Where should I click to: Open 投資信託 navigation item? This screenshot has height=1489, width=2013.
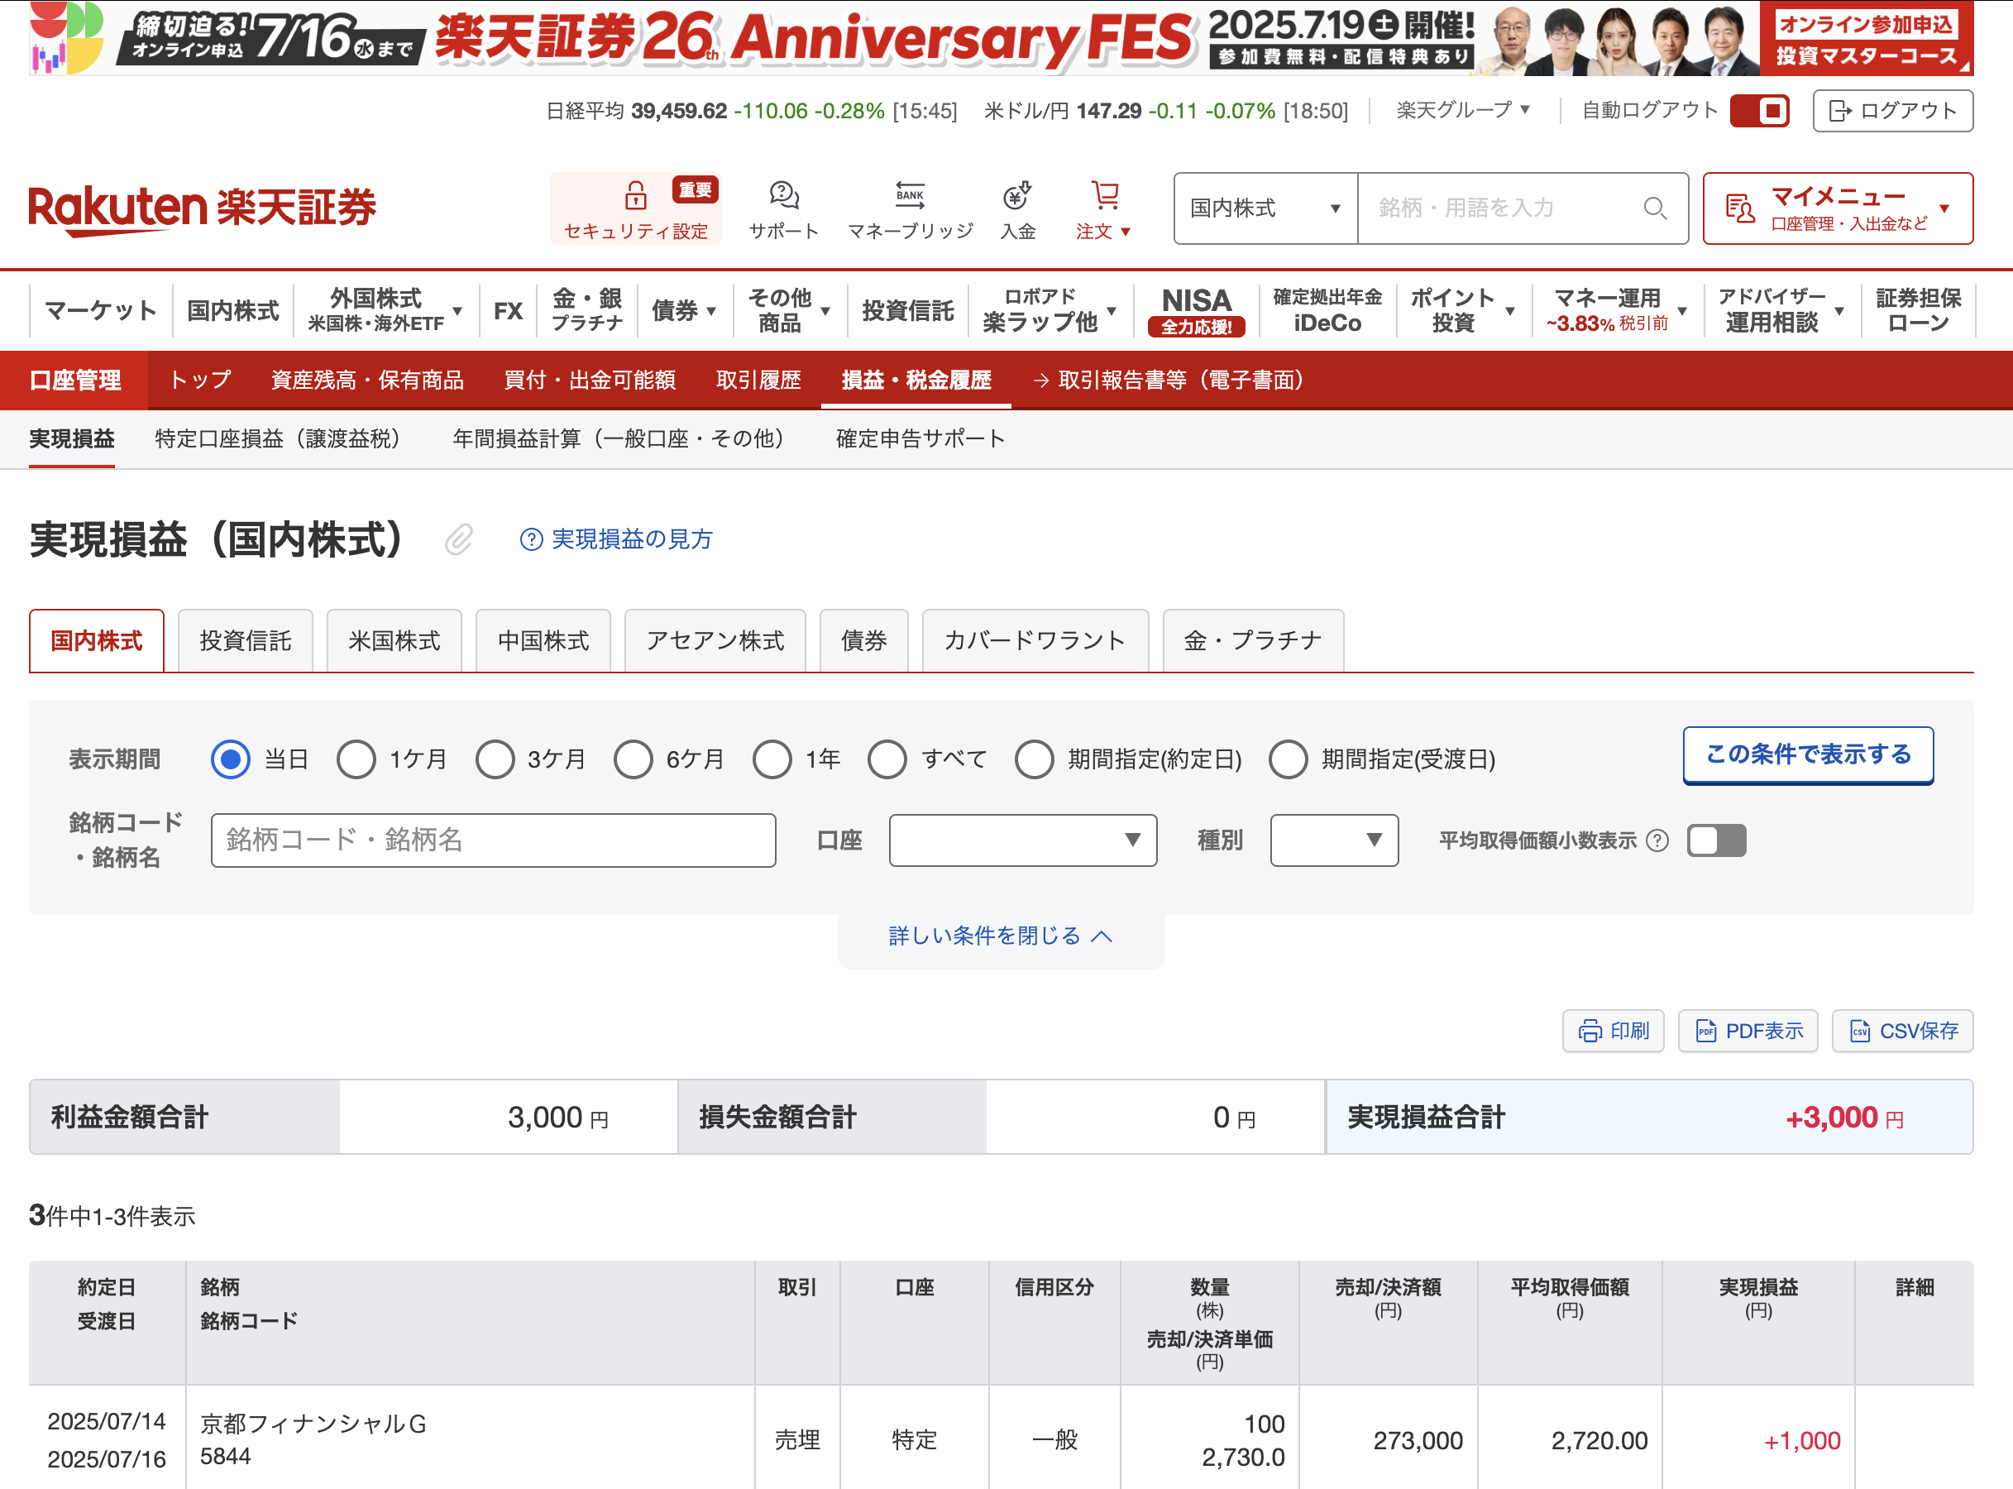[907, 311]
